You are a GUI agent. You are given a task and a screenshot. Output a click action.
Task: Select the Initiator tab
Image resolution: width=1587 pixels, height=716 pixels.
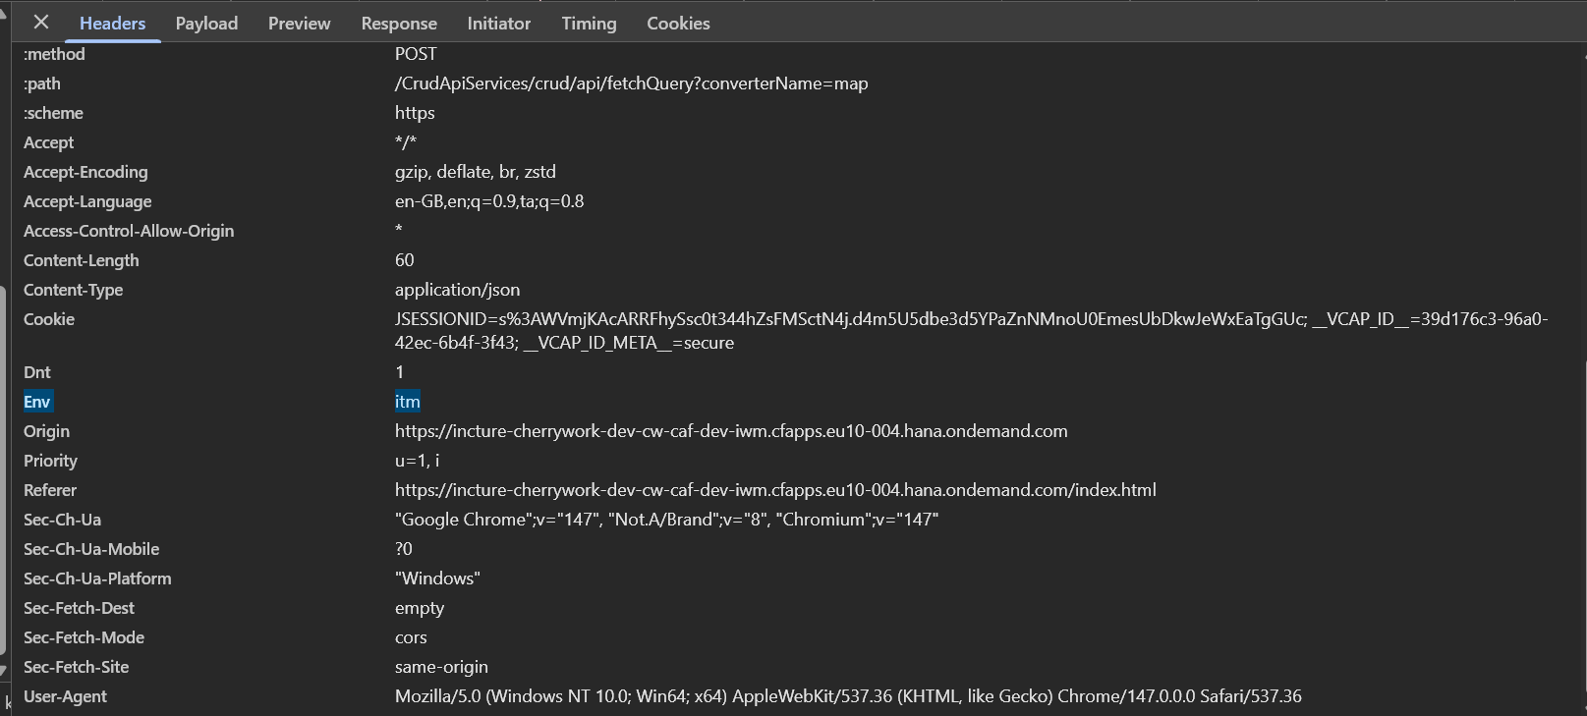click(x=498, y=23)
